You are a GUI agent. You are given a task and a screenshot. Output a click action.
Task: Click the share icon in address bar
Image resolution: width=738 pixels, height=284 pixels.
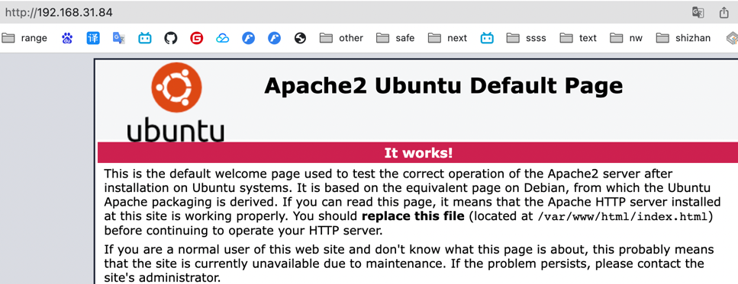pos(723,13)
